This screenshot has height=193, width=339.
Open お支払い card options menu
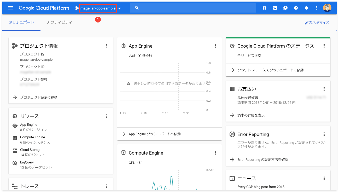324,89
